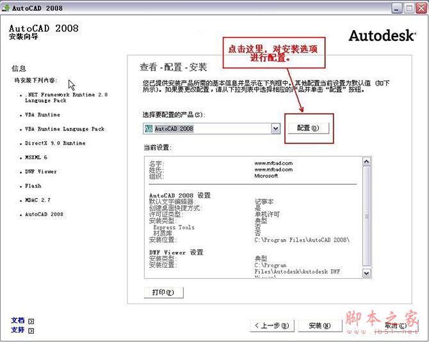
Task: Click 'DirectX 9.0 Runtime' entry
Action: point(55,143)
